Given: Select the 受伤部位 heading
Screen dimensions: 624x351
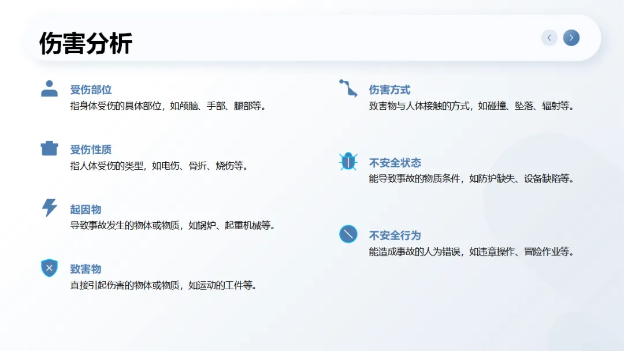Looking at the screenshot, I should click(91, 89).
